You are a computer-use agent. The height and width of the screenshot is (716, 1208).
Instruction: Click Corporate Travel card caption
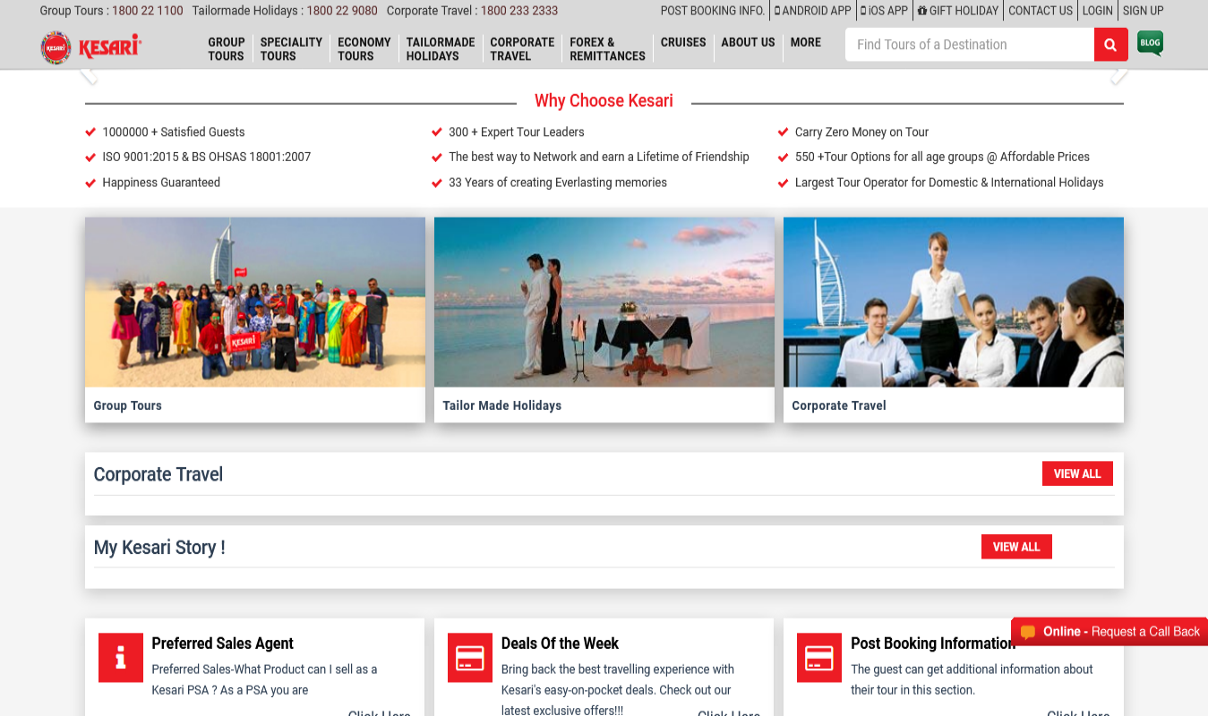(839, 405)
